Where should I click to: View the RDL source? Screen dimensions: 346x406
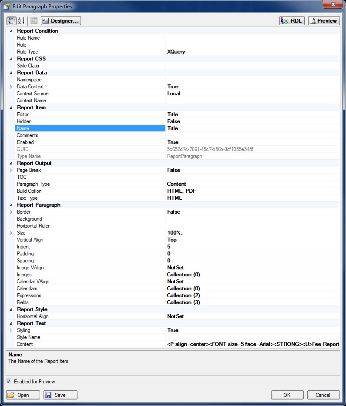point(292,21)
